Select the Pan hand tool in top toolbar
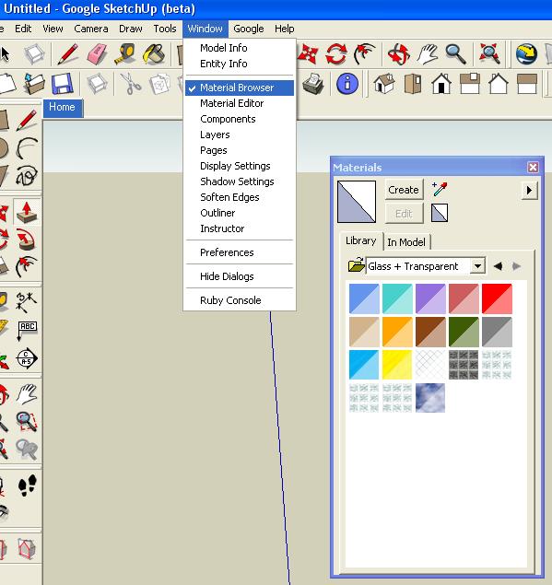The image size is (552, 585). point(427,54)
